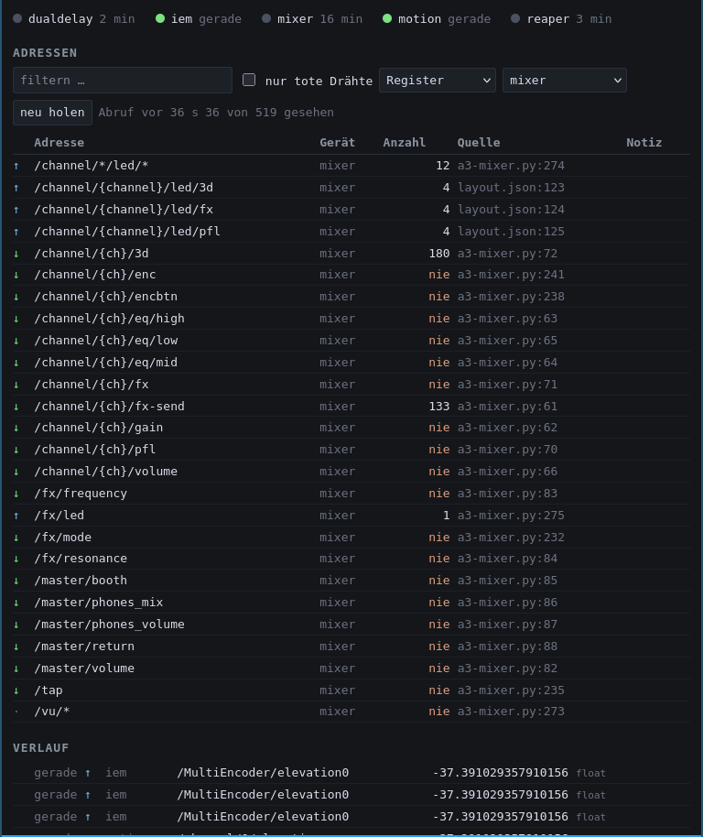This screenshot has width=703, height=837.
Task: Sort by the Quelle column header
Action: 479,143
